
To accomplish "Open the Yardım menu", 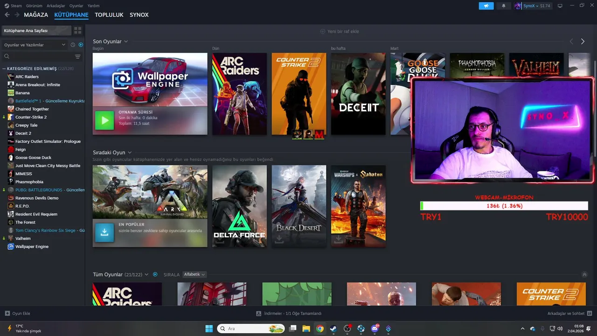I will tap(93, 6).
